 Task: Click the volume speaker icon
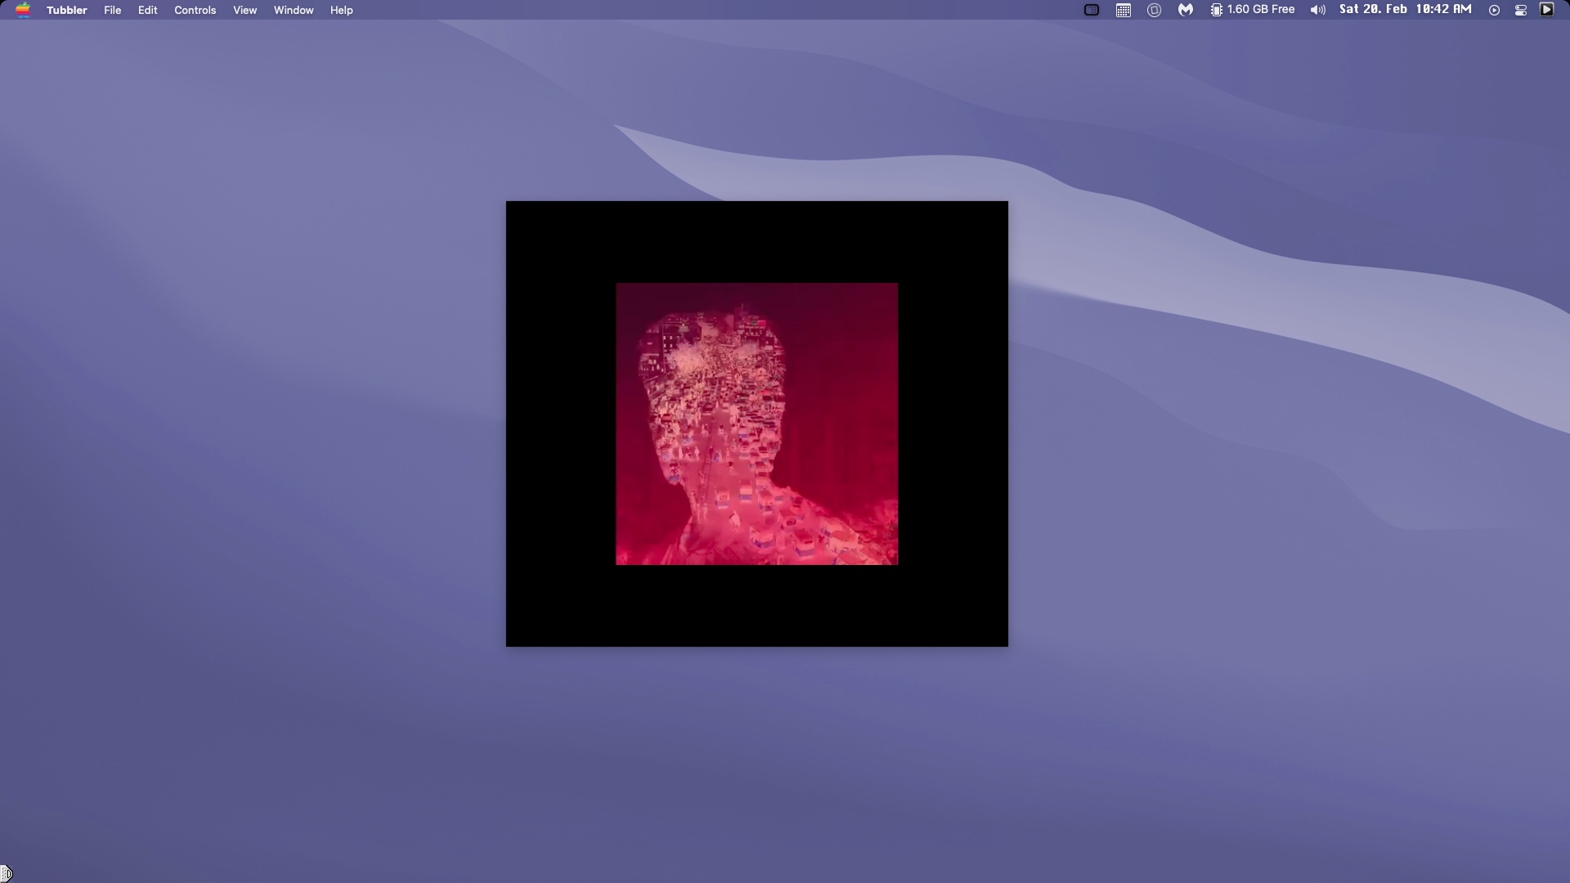click(1317, 10)
